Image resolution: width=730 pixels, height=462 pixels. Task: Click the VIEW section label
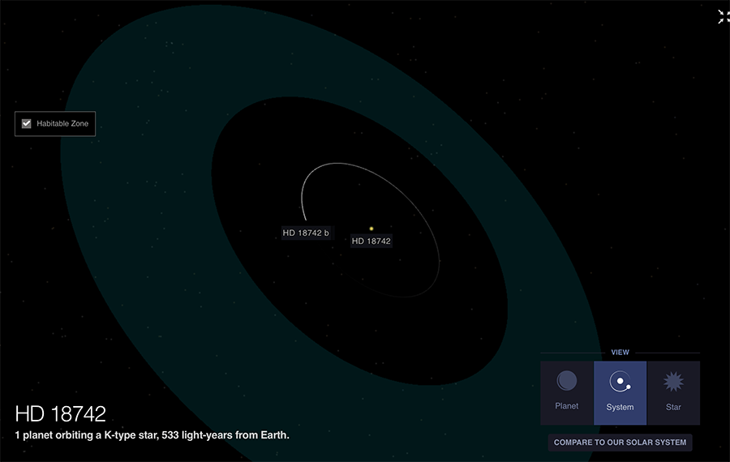click(620, 353)
